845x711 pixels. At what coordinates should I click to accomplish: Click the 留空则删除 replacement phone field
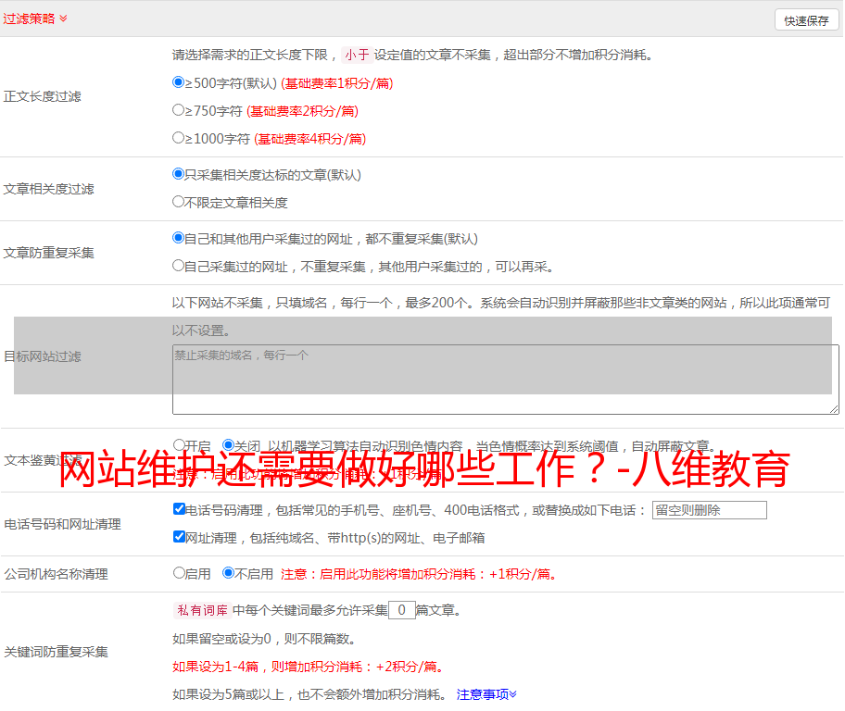coord(709,510)
